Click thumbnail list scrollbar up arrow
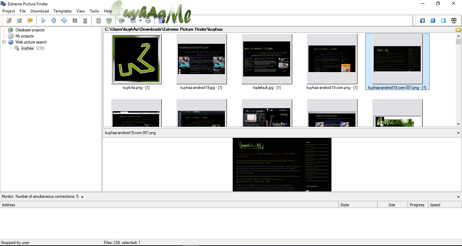Viewport: 462px width, 246px height. pos(459,36)
